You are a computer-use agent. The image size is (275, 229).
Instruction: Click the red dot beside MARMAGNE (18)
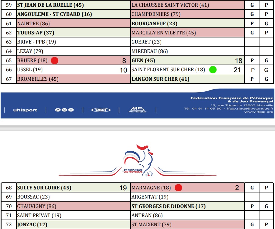(x=178, y=188)
